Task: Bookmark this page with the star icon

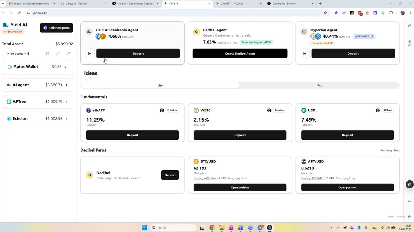Action: pos(325,13)
